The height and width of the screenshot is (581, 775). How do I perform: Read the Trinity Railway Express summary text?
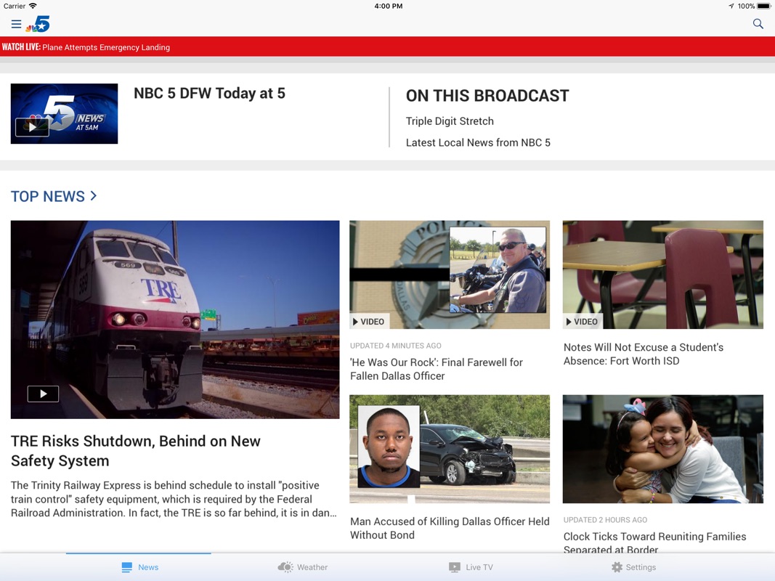[174, 499]
